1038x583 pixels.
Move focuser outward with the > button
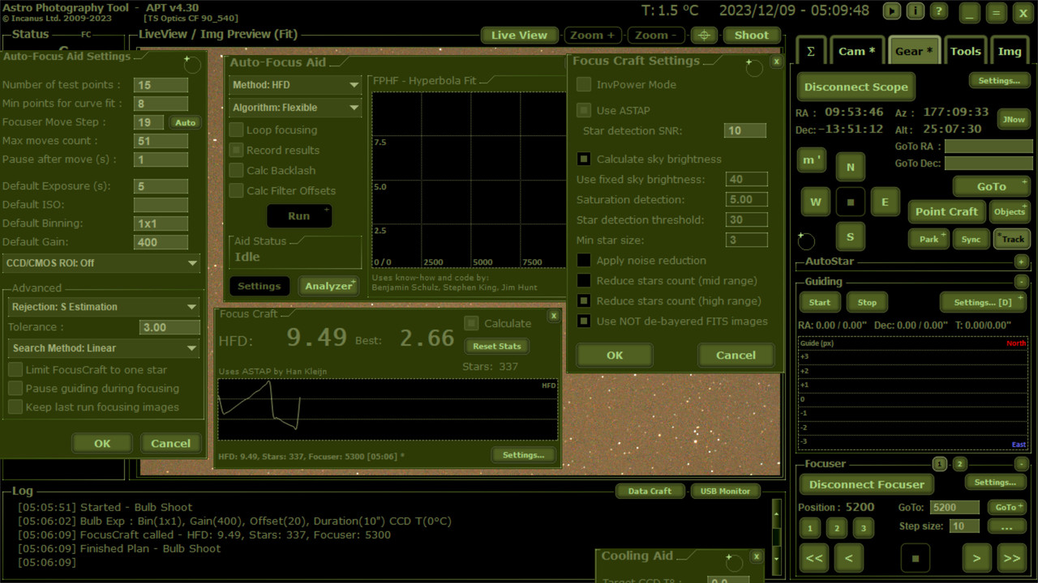point(977,558)
